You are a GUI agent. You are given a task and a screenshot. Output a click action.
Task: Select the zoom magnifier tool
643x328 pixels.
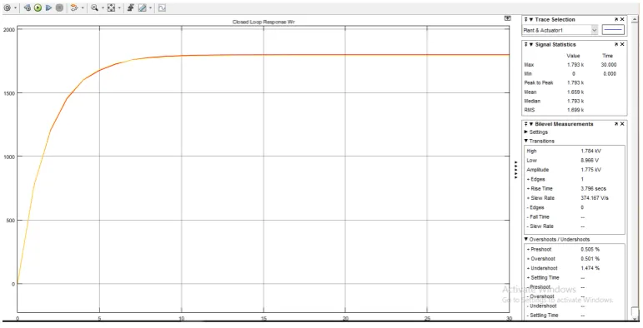(95, 7)
